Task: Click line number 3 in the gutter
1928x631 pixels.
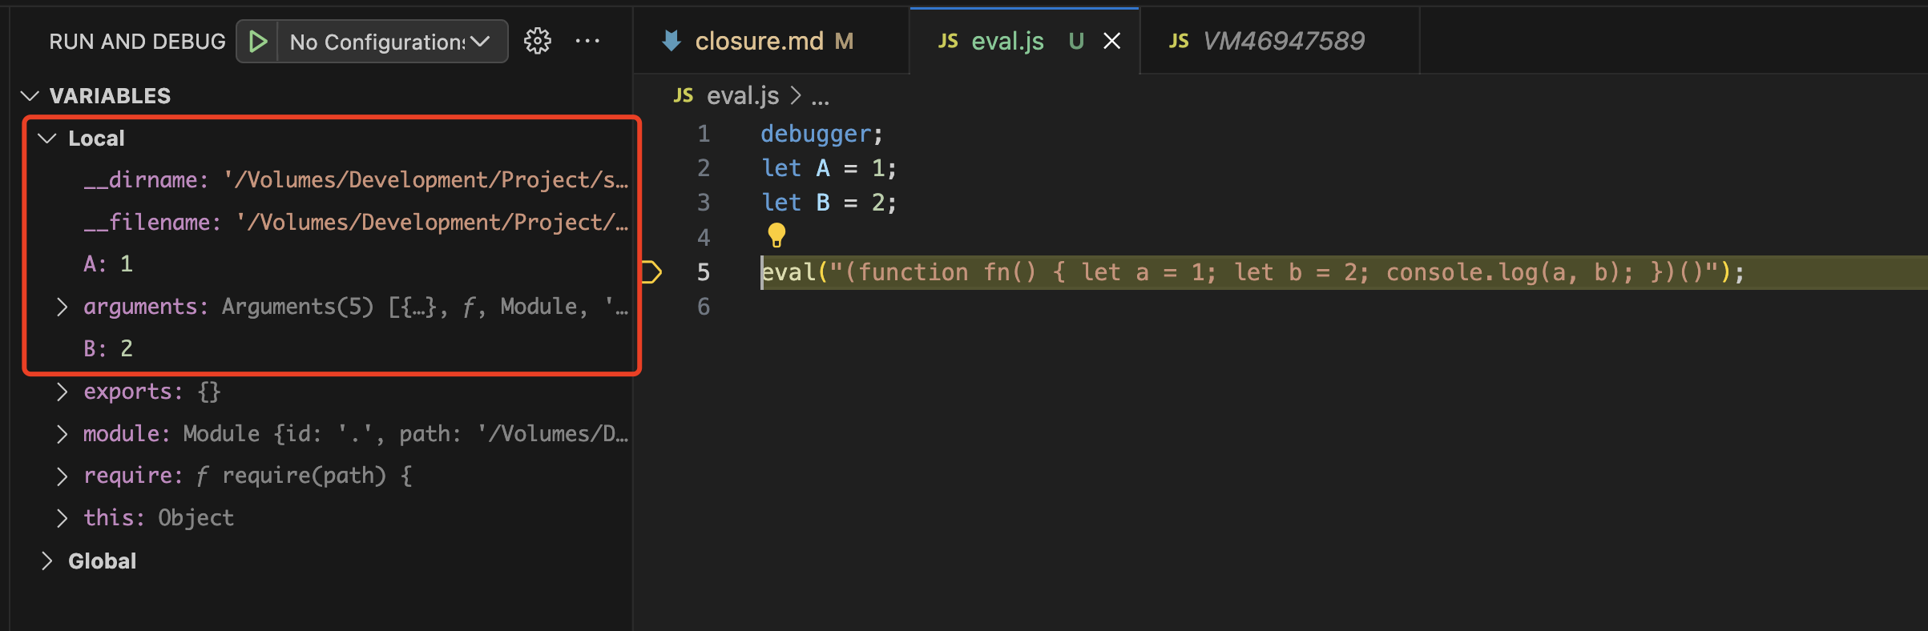Action: [x=704, y=203]
